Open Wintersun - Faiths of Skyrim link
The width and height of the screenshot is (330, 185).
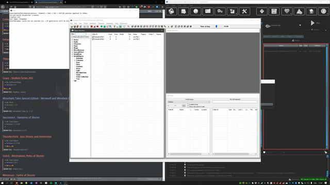[19, 175]
